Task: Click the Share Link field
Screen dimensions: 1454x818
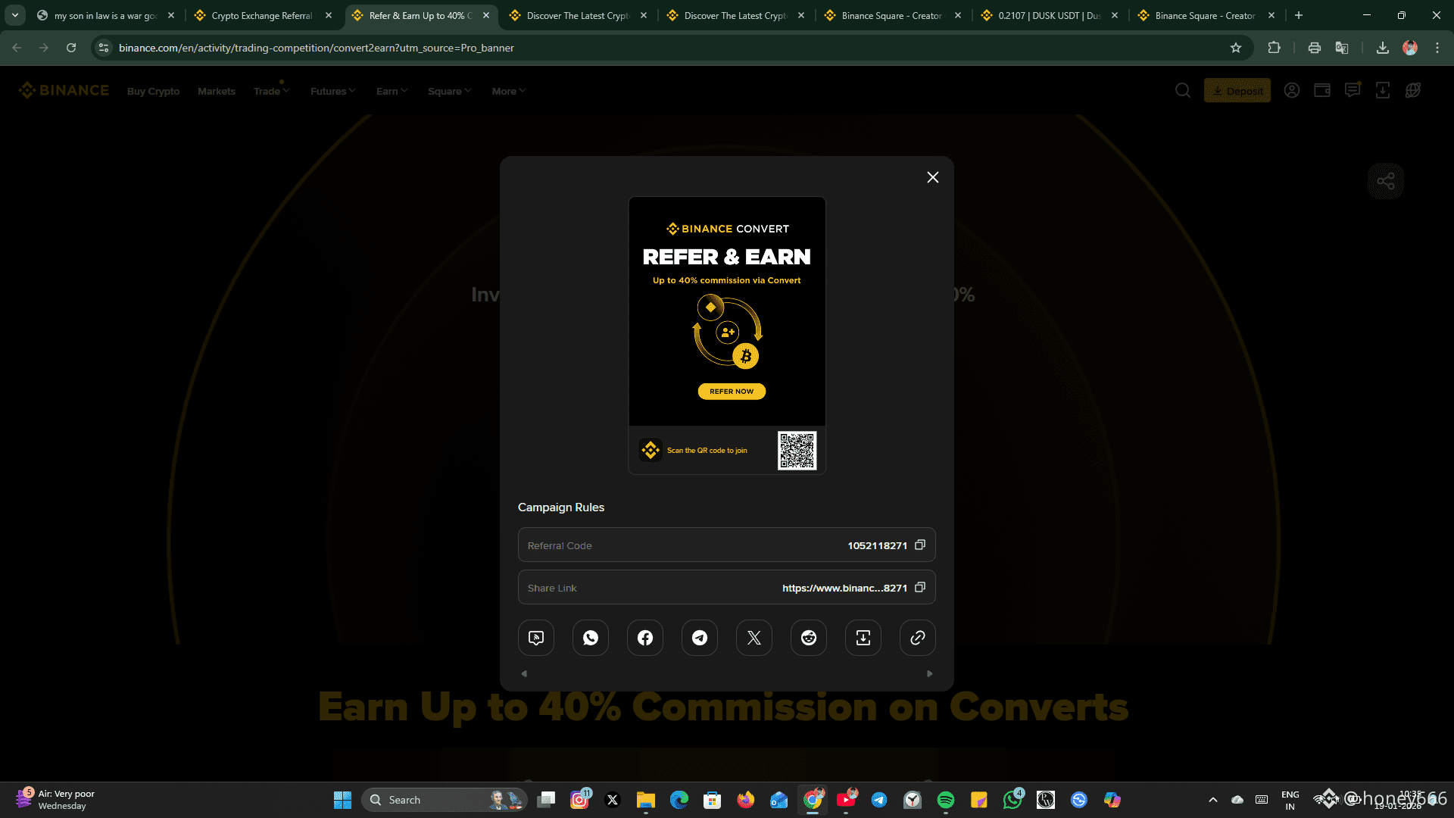Action: pos(727,588)
